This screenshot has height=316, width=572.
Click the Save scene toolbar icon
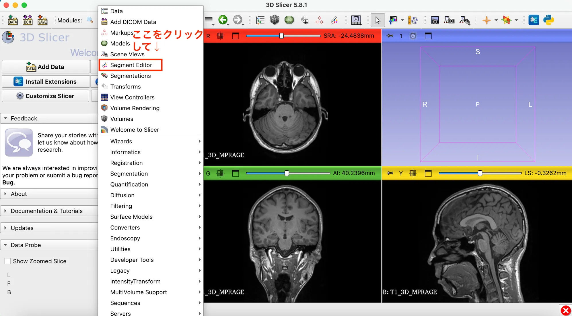tap(42, 20)
